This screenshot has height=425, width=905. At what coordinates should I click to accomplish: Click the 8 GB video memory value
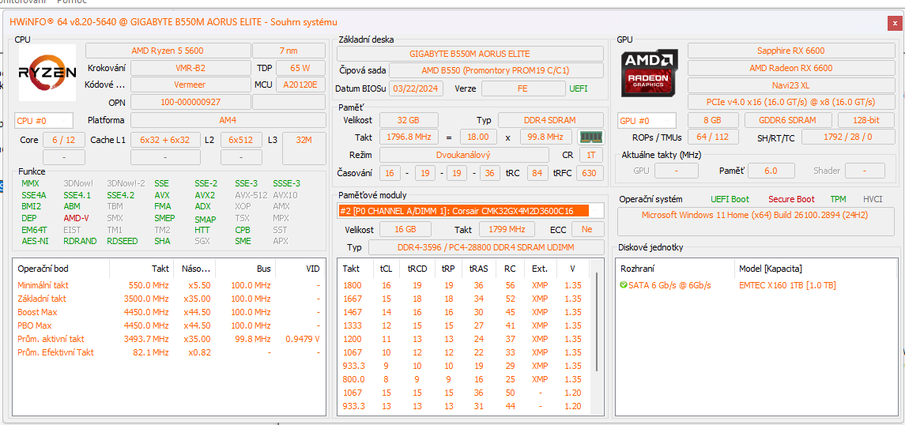pyautogui.click(x=713, y=121)
